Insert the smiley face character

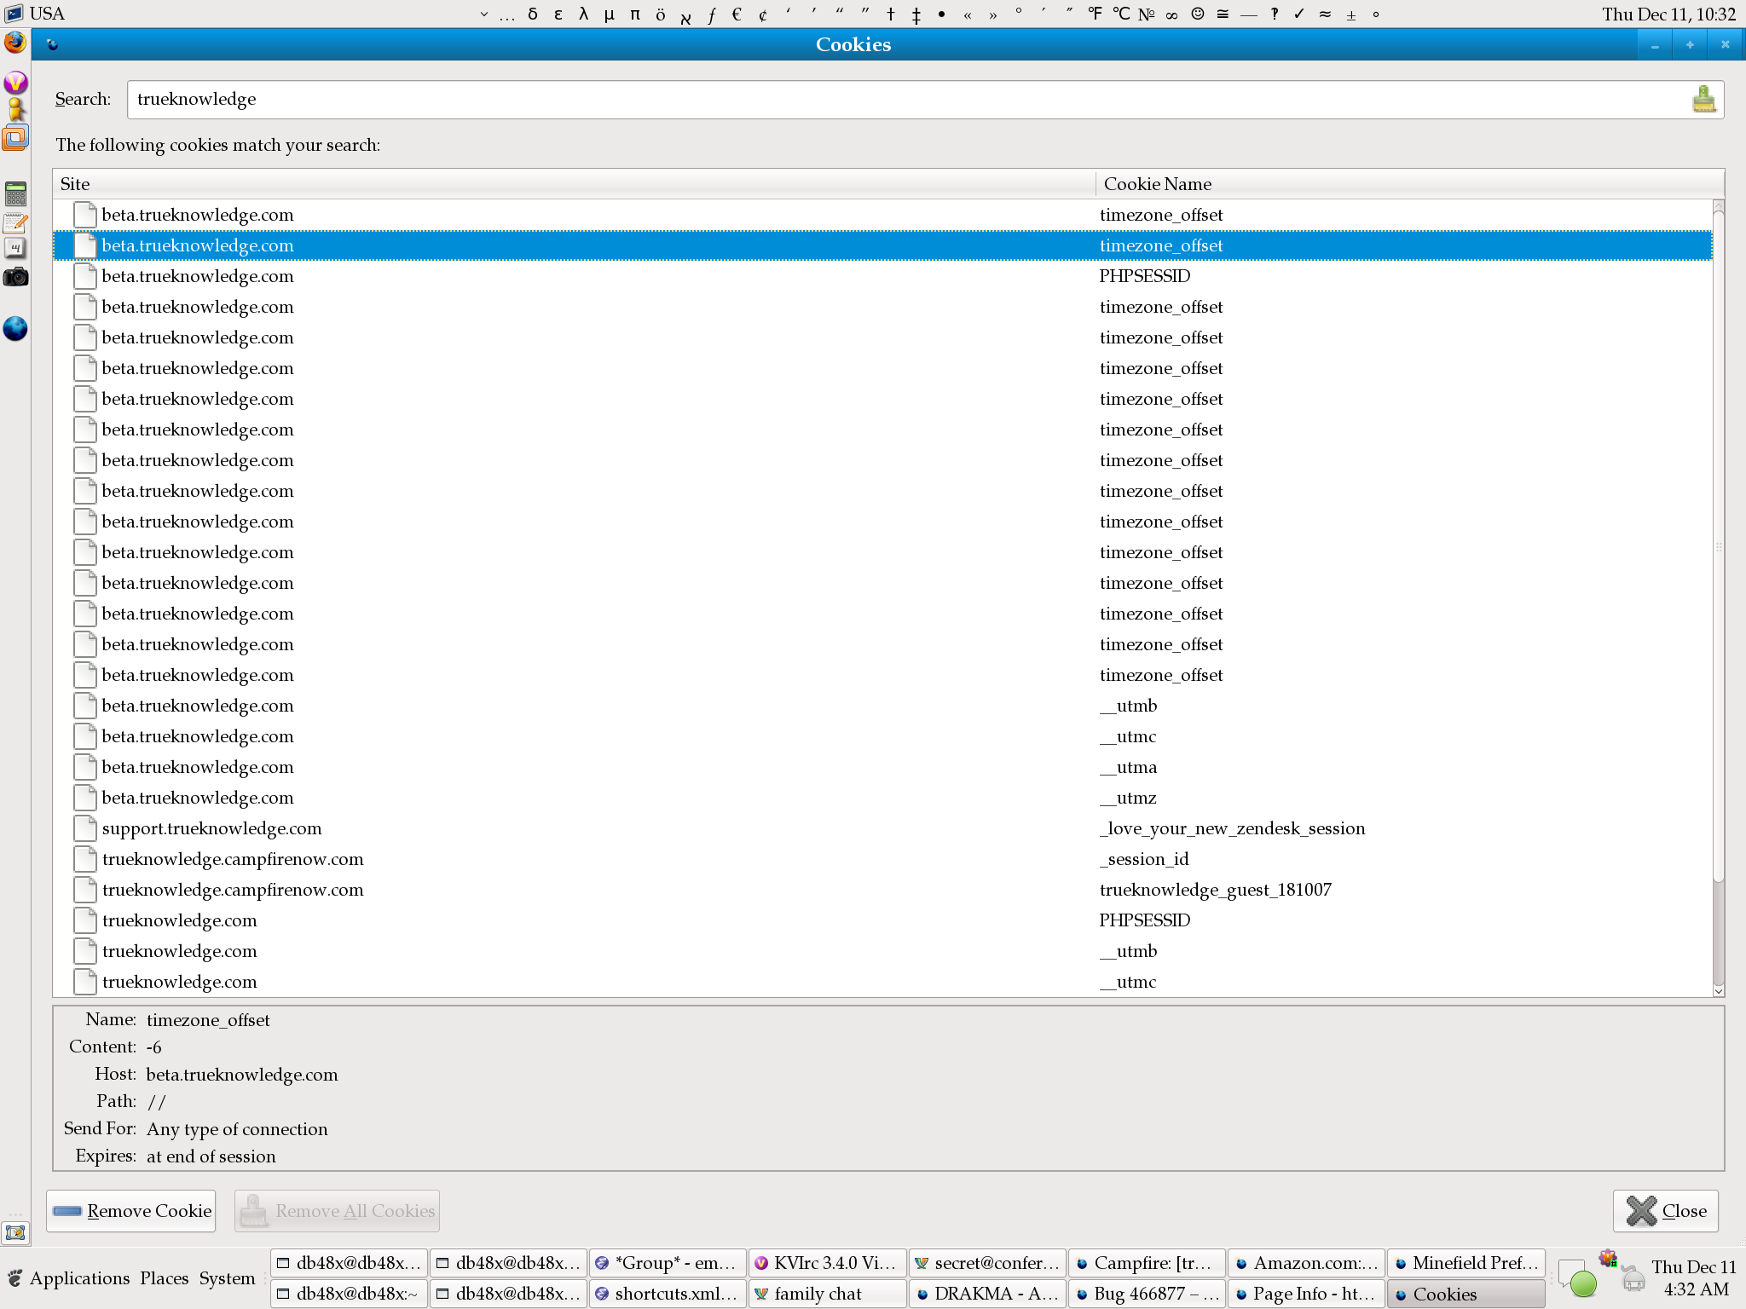click(1198, 14)
